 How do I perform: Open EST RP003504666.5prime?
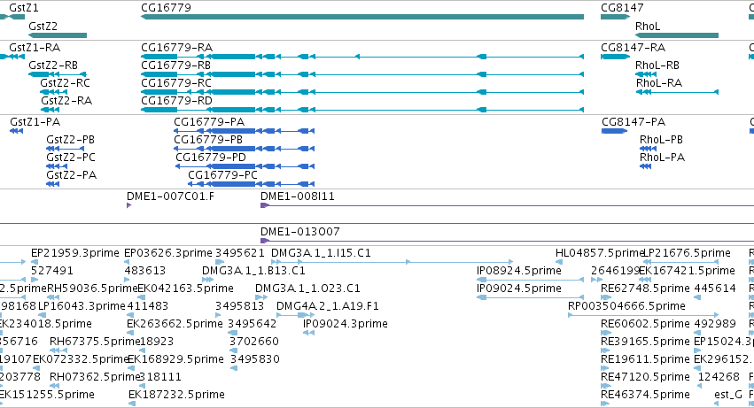(x=626, y=306)
